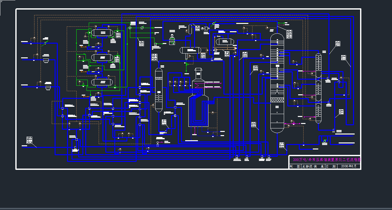
Task: Select the magenta heating coil in furnace
Action: click(197, 85)
